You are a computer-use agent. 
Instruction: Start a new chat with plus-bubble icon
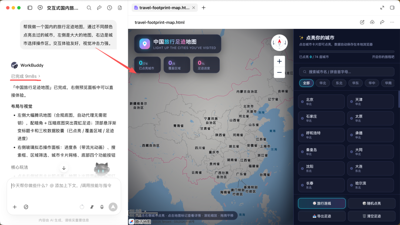click(x=40, y=8)
